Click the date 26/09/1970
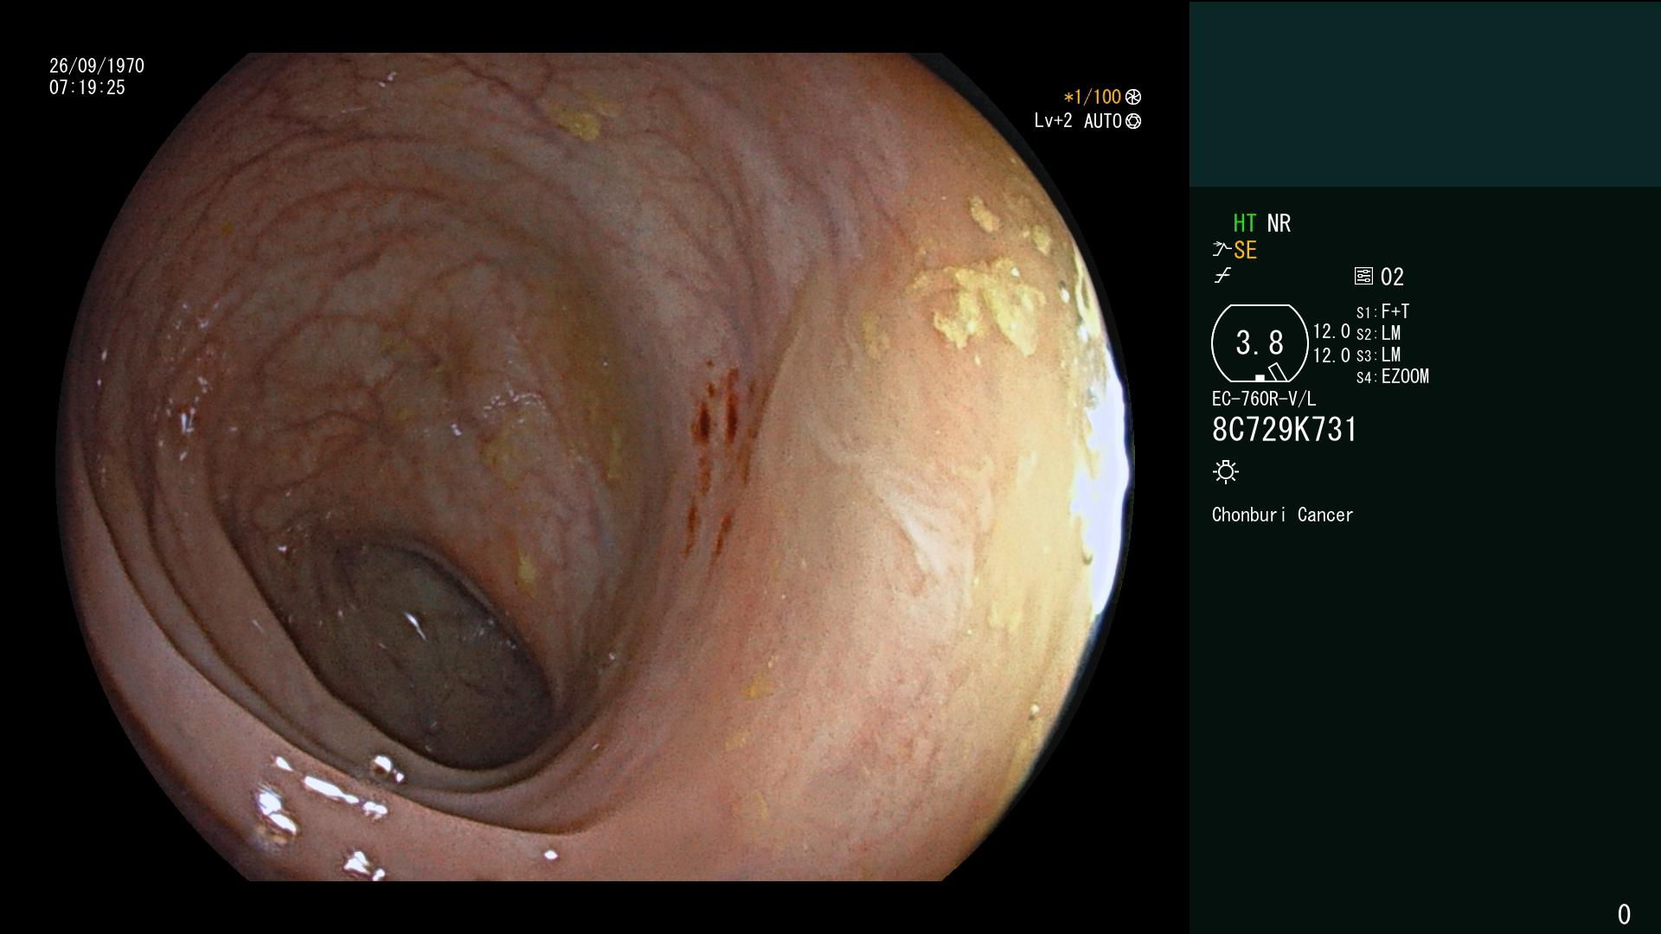The height and width of the screenshot is (934, 1661). click(97, 66)
